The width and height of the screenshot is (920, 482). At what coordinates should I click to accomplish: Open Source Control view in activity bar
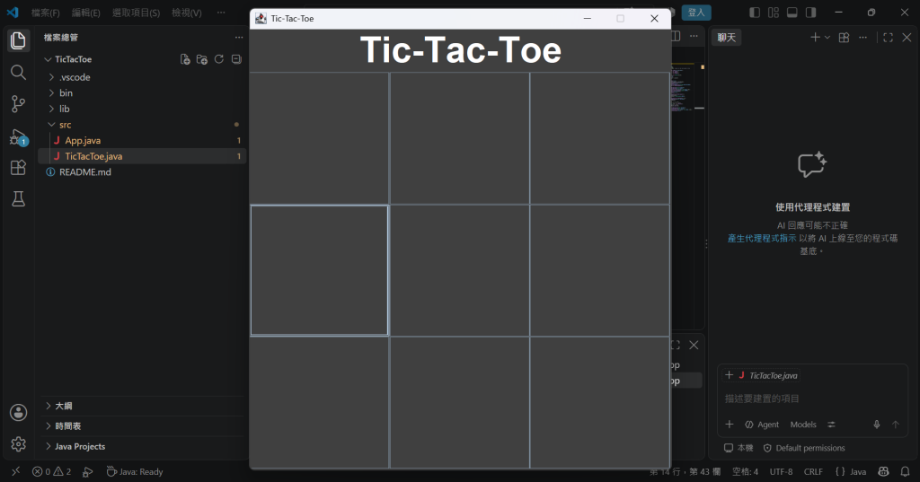pos(18,104)
